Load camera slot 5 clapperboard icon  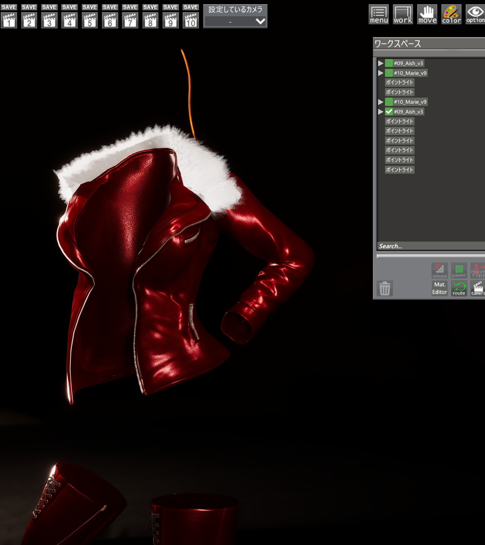[x=89, y=20]
